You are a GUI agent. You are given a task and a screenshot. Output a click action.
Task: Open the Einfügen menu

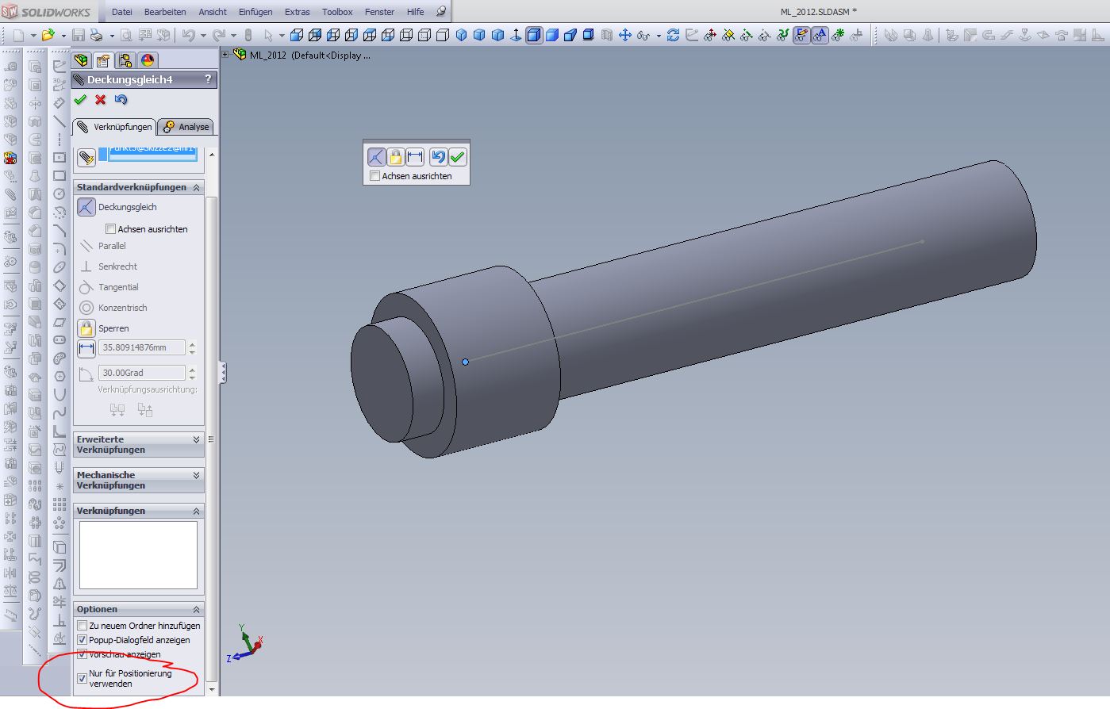click(255, 12)
